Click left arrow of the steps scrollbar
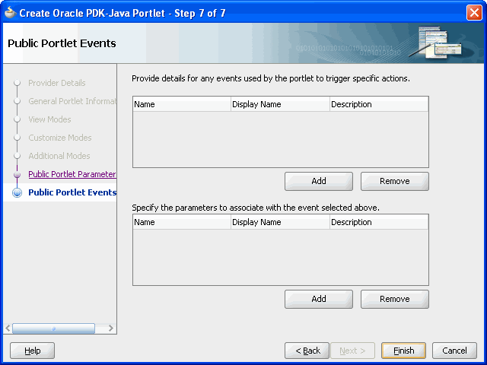Viewport: 487px width, 365px height. click(8, 328)
